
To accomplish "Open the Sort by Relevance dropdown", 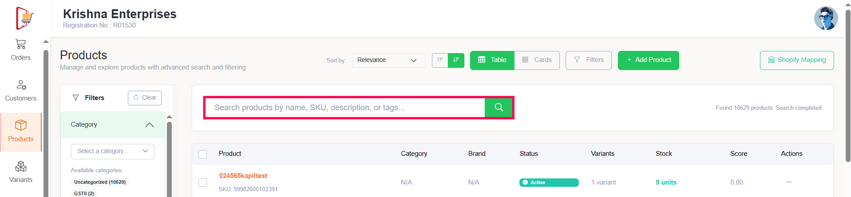I will tap(388, 60).
